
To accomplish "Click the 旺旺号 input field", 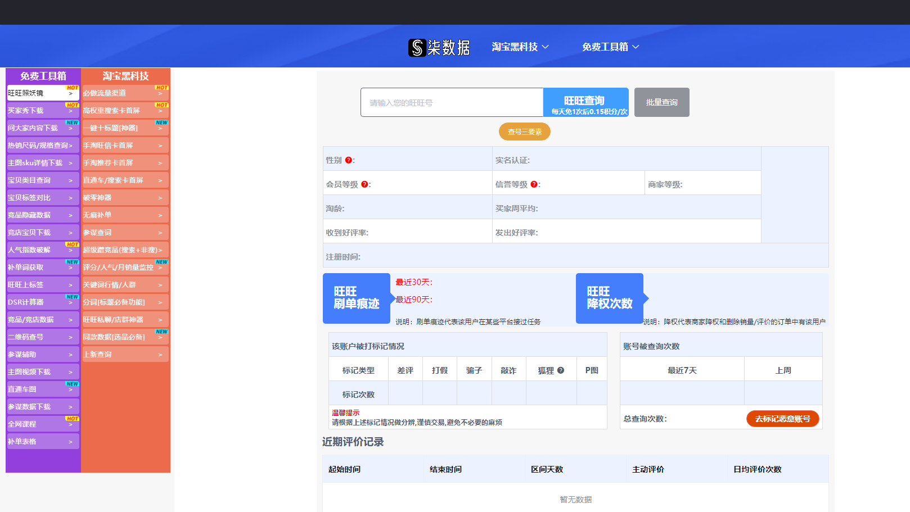I will pos(452,102).
